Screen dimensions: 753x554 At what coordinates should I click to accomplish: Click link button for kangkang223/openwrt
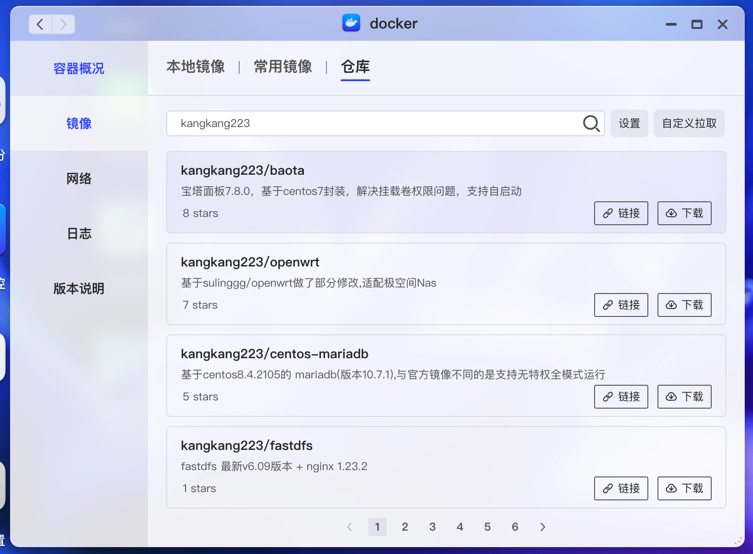[x=621, y=305]
